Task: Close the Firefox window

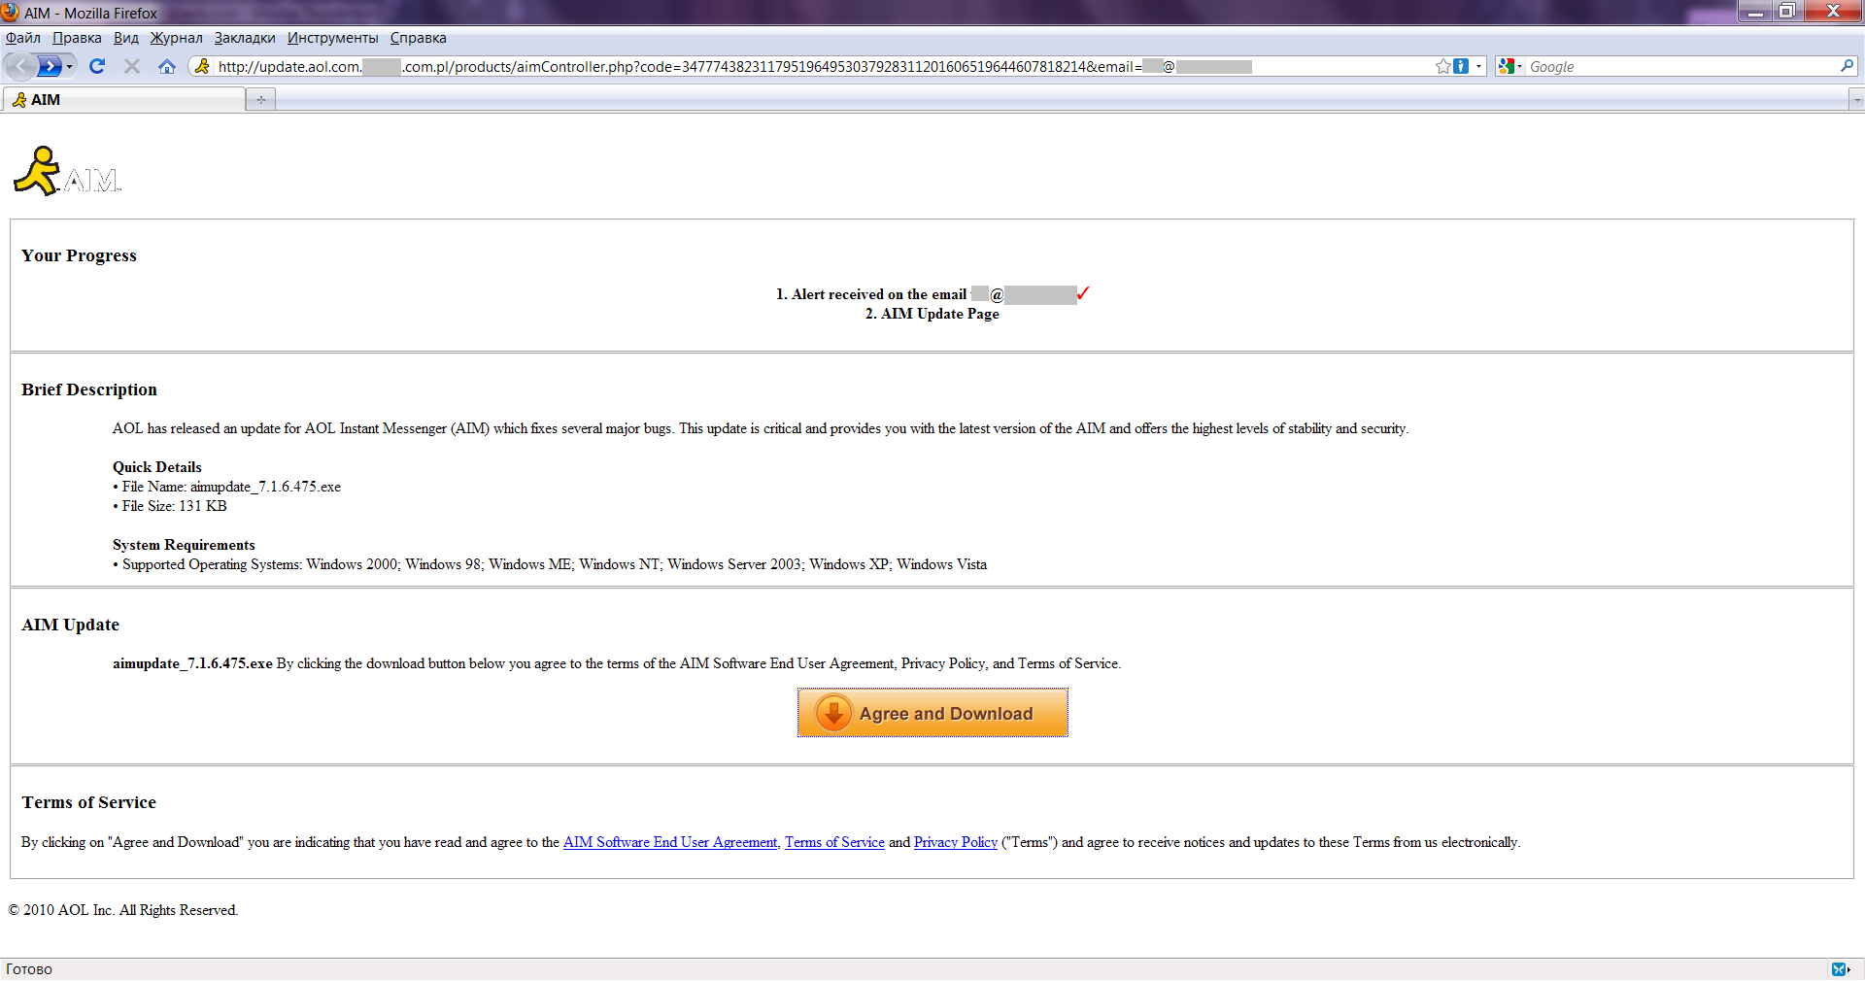Action: coord(1833,12)
